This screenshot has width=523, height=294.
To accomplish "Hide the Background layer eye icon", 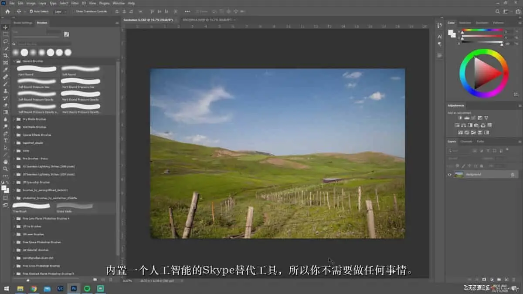I will (x=449, y=174).
